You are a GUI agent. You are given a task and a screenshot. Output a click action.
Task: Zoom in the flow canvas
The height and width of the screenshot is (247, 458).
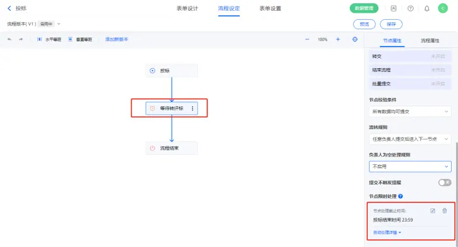pyautogui.click(x=338, y=39)
